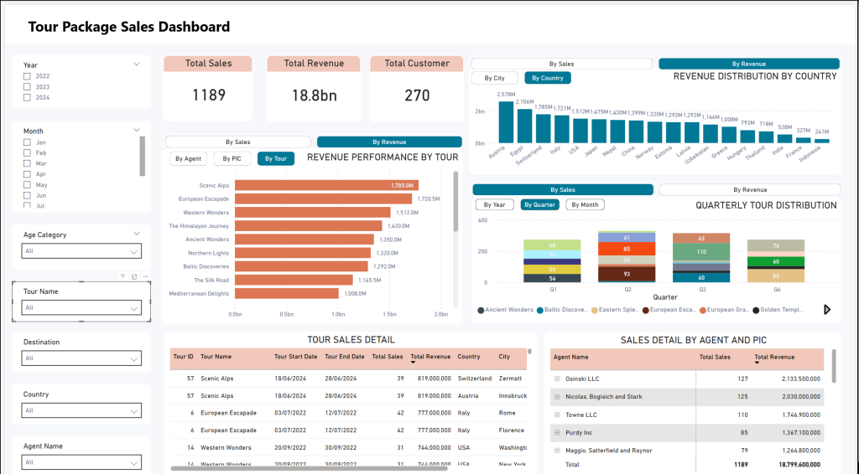Screen dimensions: 859x474
Task: Switch country distribution chart to By Sales
Action: (x=561, y=64)
